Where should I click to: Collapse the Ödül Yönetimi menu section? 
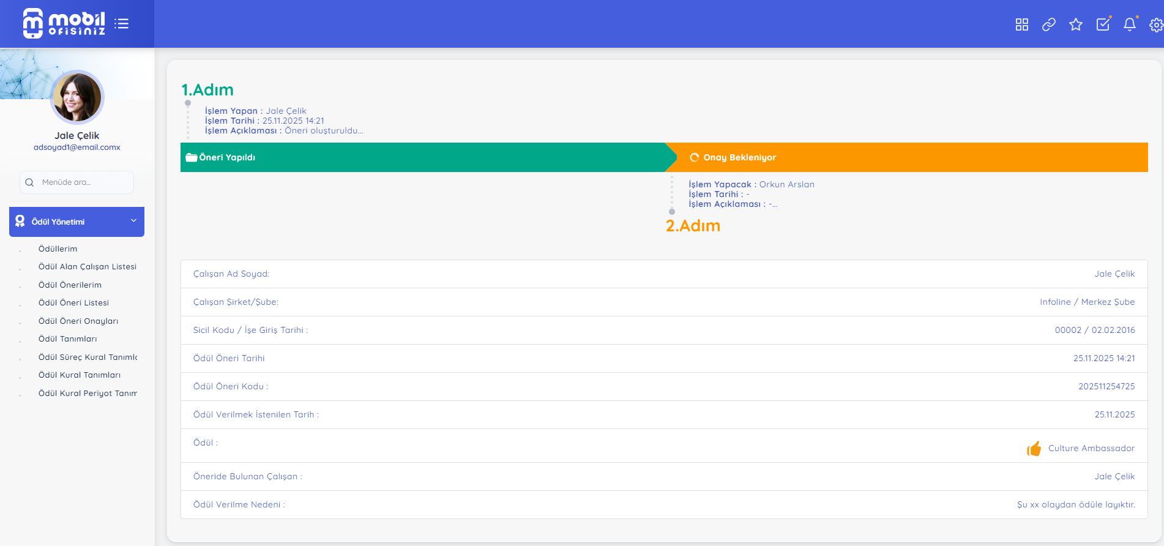point(76,222)
